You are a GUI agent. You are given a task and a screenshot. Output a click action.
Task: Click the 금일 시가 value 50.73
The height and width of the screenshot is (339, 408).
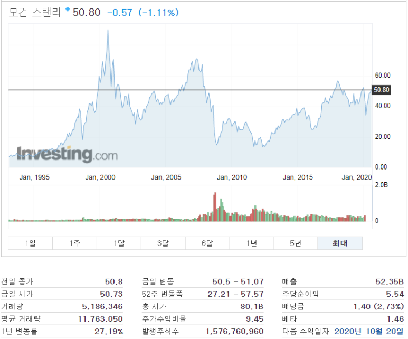pyautogui.click(x=111, y=294)
